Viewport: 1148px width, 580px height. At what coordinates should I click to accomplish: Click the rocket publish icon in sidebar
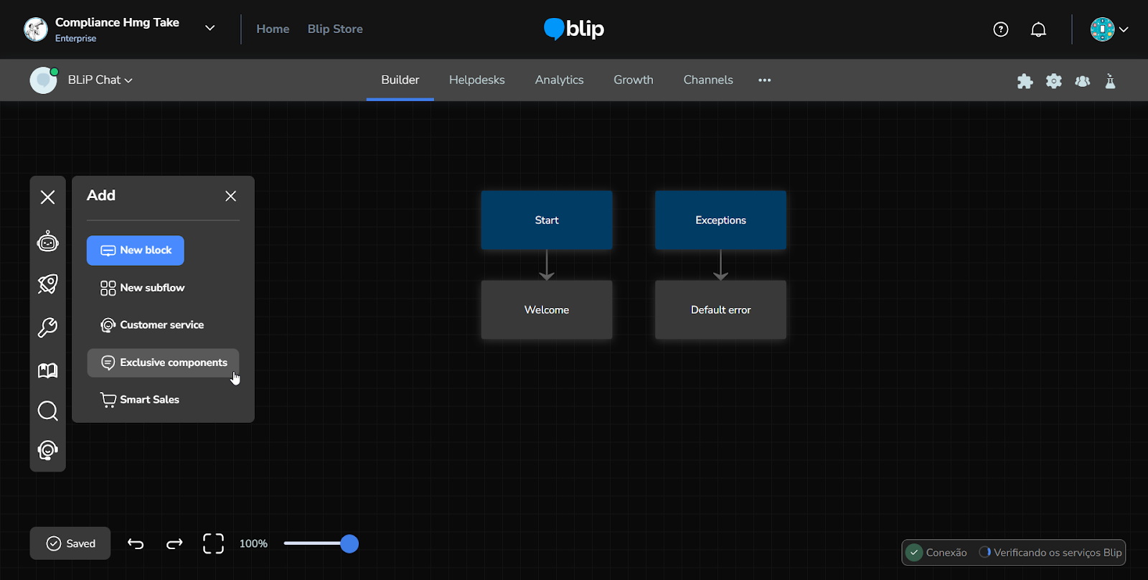47,284
